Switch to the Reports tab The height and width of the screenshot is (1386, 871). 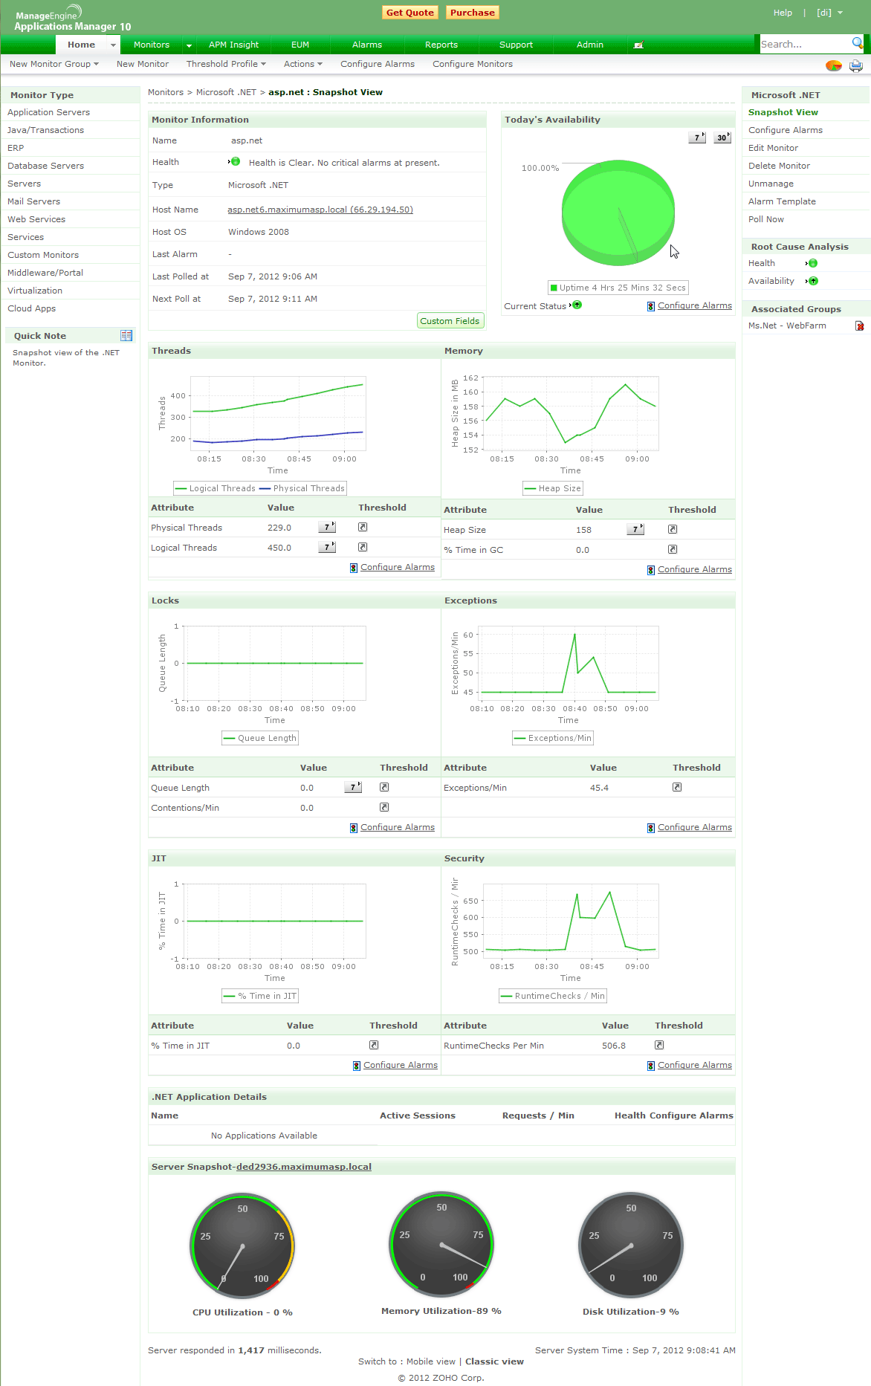pyautogui.click(x=441, y=45)
